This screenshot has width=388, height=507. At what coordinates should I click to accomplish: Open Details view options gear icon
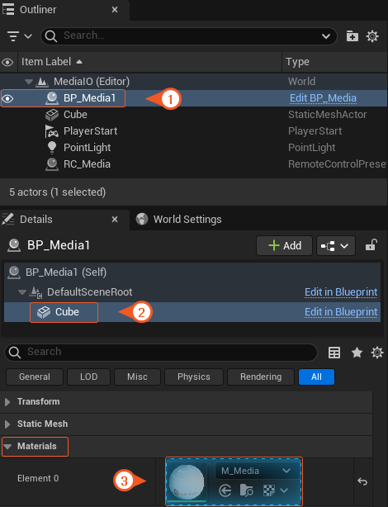[x=377, y=353]
